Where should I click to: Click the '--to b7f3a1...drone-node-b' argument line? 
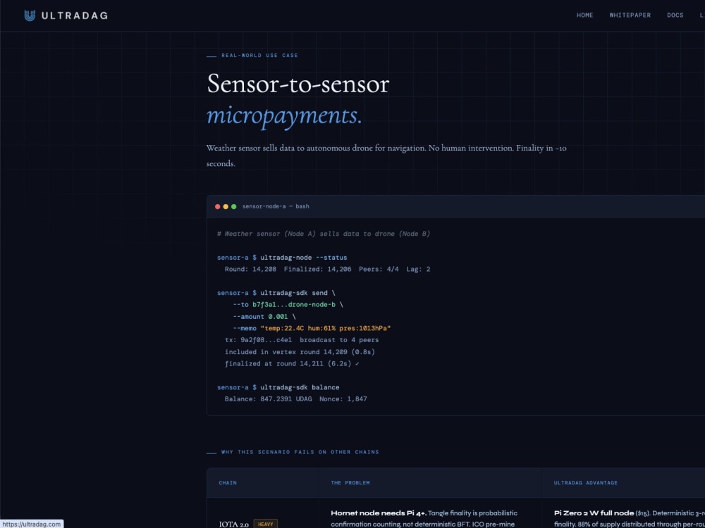tap(288, 305)
